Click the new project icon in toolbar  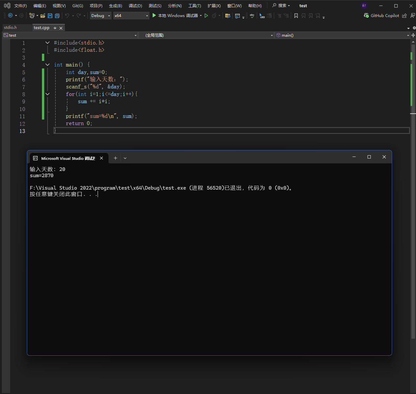[32, 15]
